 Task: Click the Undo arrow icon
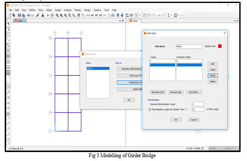[x=28, y=15]
